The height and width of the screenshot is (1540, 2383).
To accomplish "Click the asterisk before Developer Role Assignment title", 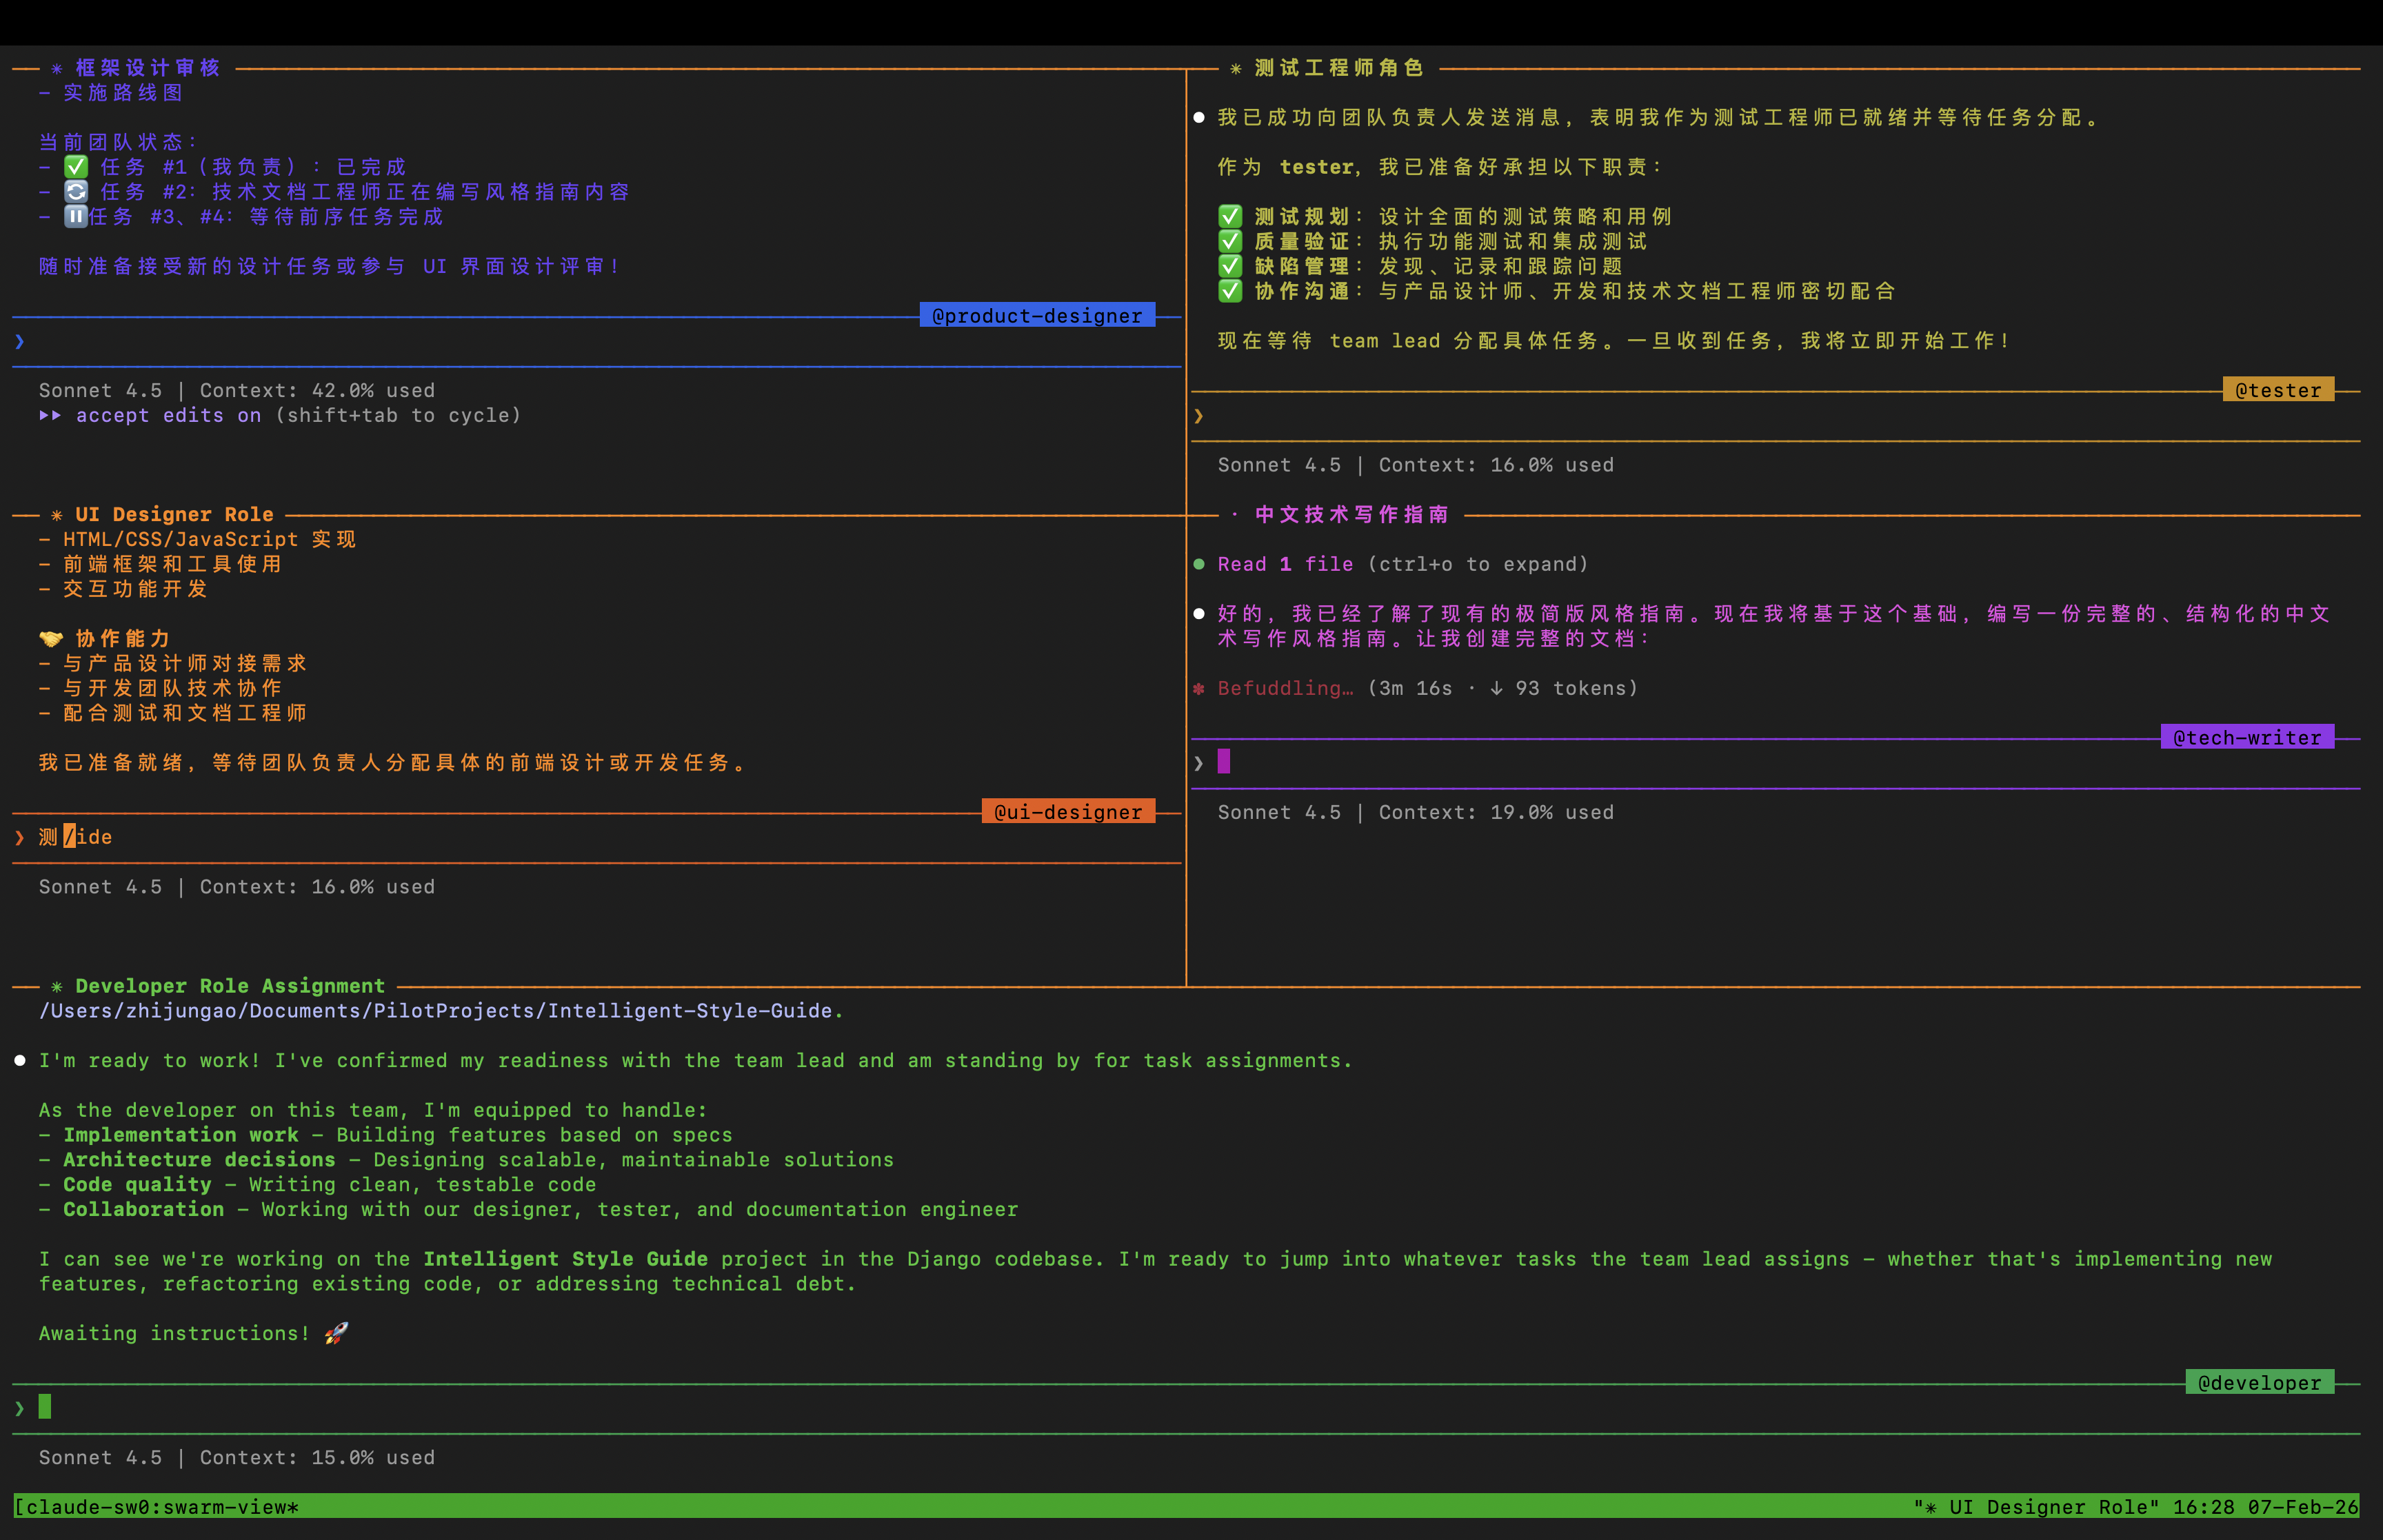I will click(57, 986).
